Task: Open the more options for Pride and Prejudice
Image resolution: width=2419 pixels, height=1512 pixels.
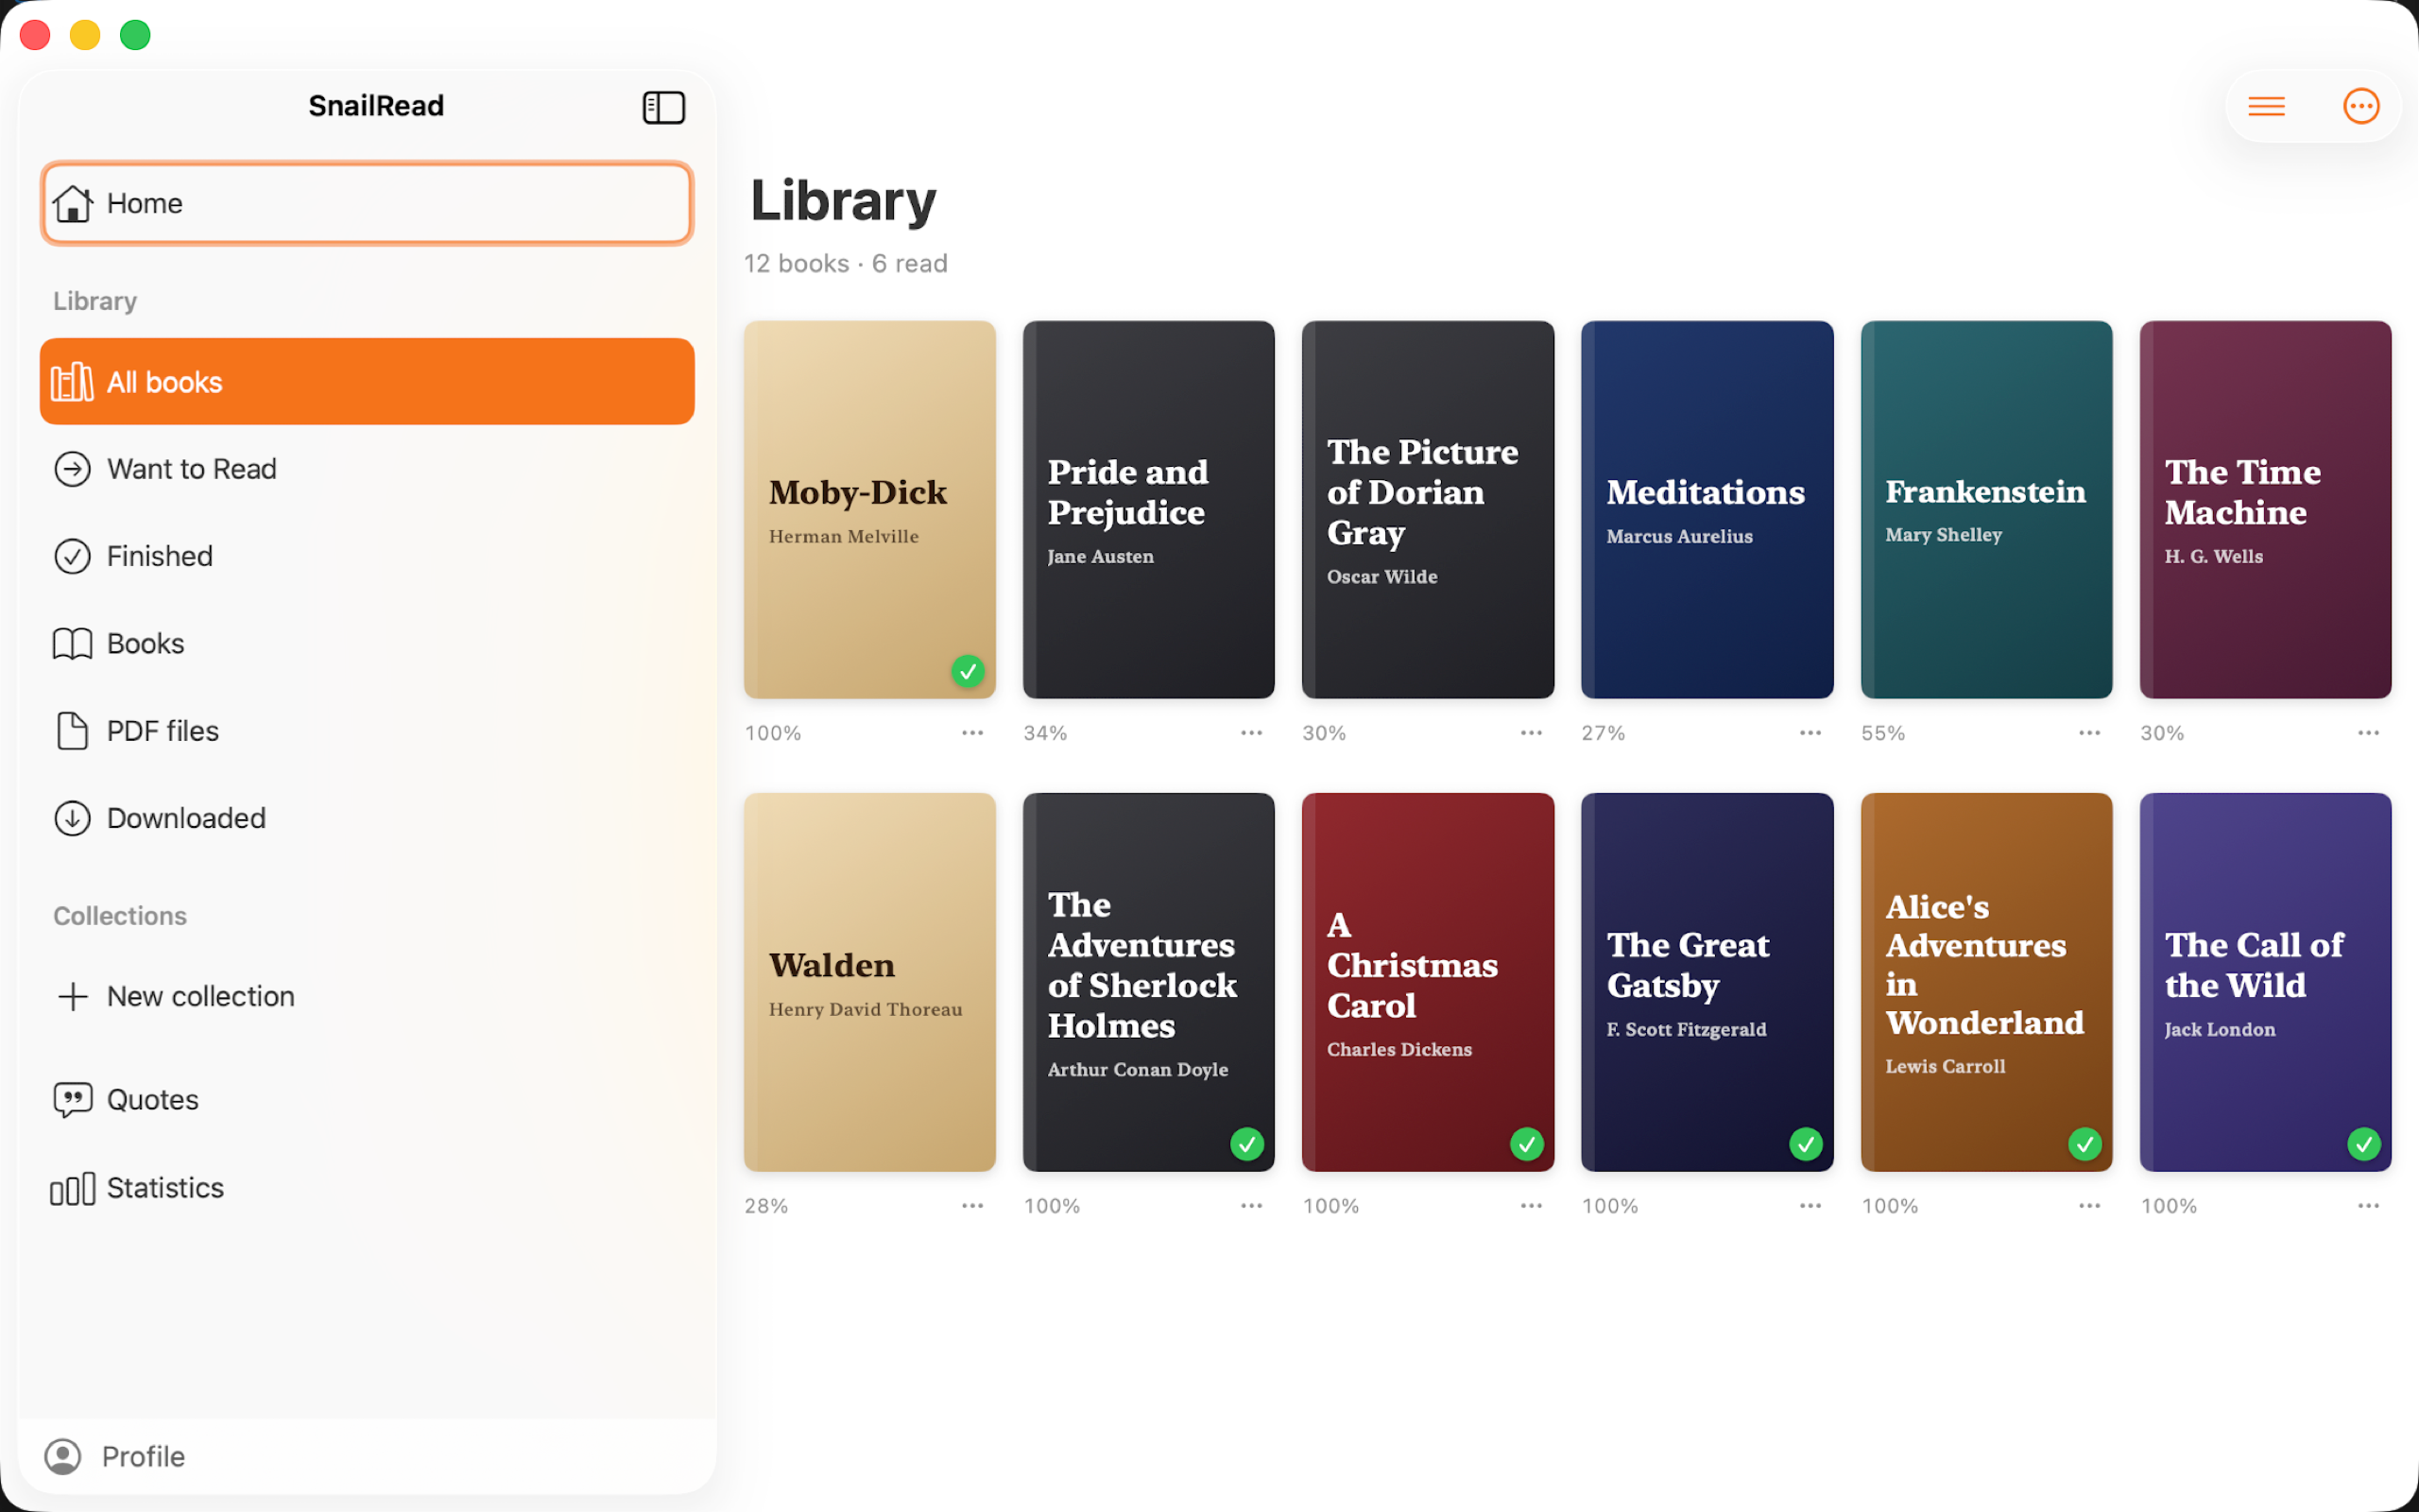Action: 1251,733
